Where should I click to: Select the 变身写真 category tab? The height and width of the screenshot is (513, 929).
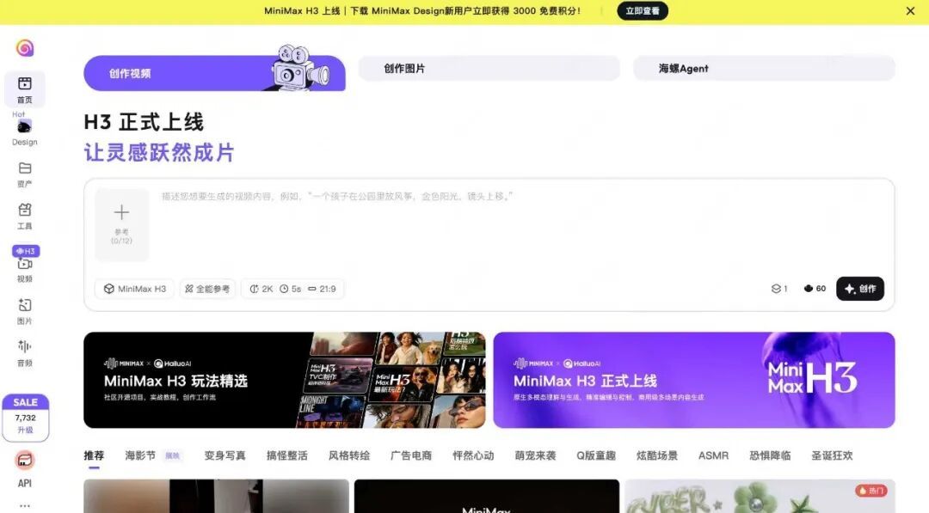point(225,455)
